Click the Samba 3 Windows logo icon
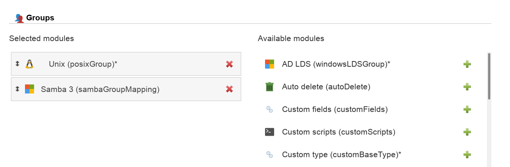The height and width of the screenshot is (167, 510). click(x=30, y=89)
